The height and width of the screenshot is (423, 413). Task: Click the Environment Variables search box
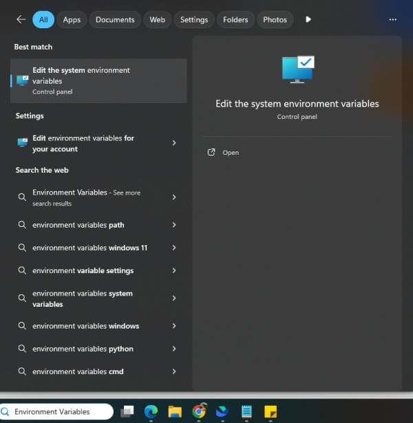pyautogui.click(x=56, y=412)
